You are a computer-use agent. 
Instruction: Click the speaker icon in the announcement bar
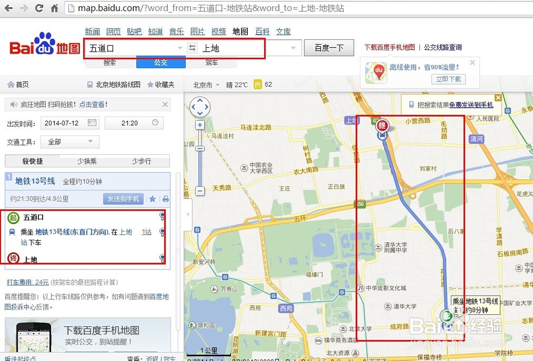[x=14, y=104]
